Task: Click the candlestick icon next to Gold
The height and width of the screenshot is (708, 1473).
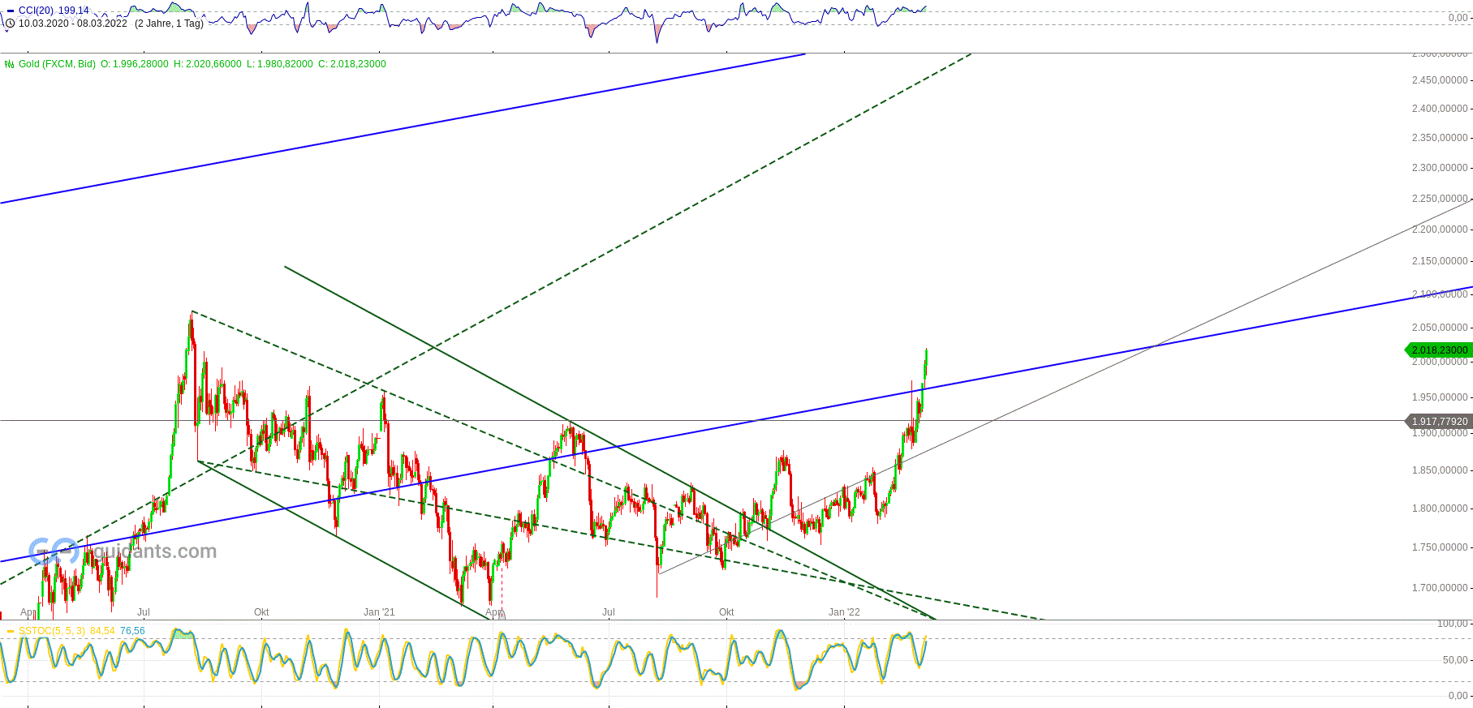Action: point(10,64)
